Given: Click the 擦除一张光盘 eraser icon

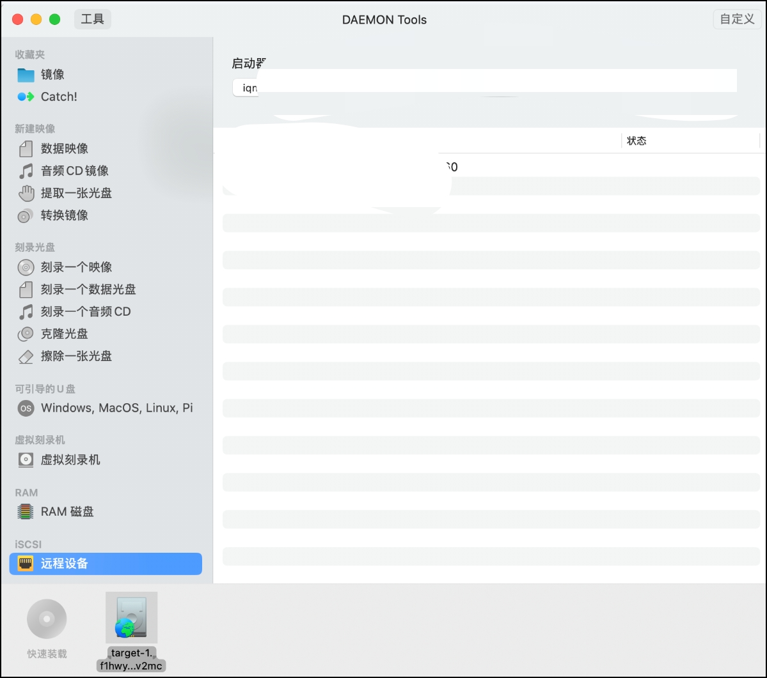Looking at the screenshot, I should tap(26, 357).
